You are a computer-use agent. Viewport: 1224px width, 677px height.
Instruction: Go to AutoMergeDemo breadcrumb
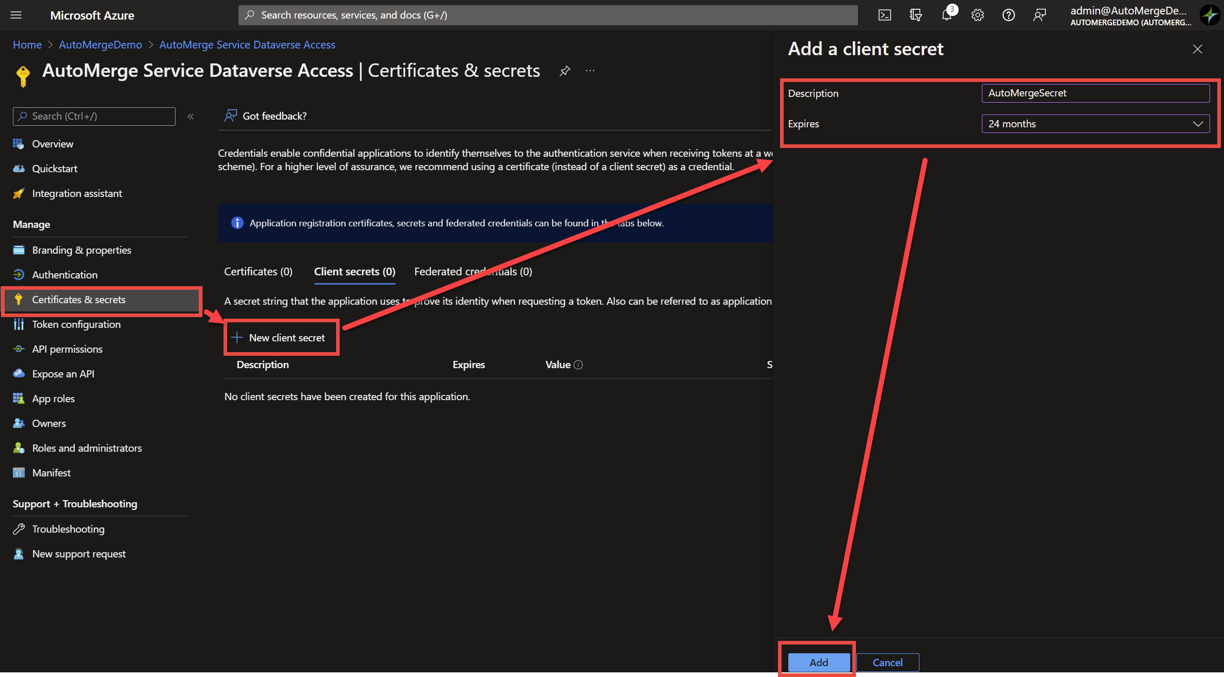pos(101,45)
